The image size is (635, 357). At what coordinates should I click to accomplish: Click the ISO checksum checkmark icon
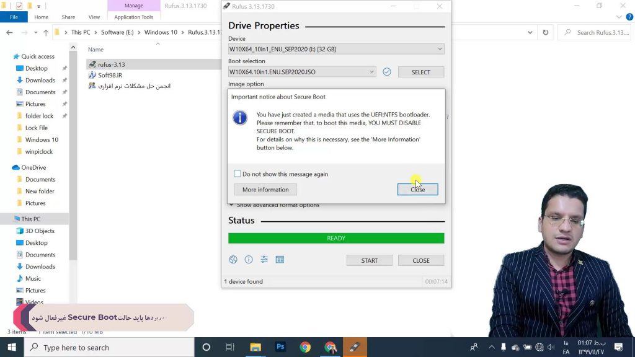[x=387, y=72]
